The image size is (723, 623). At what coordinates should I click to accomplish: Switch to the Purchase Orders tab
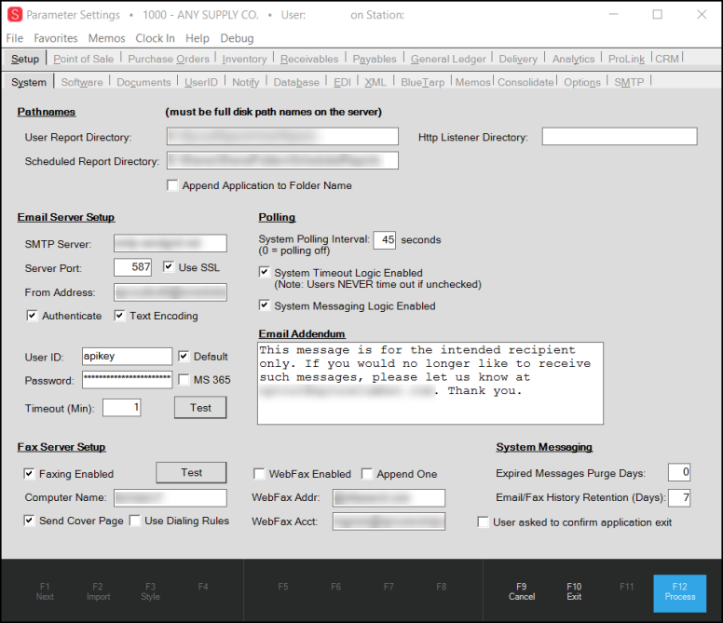pos(169,59)
